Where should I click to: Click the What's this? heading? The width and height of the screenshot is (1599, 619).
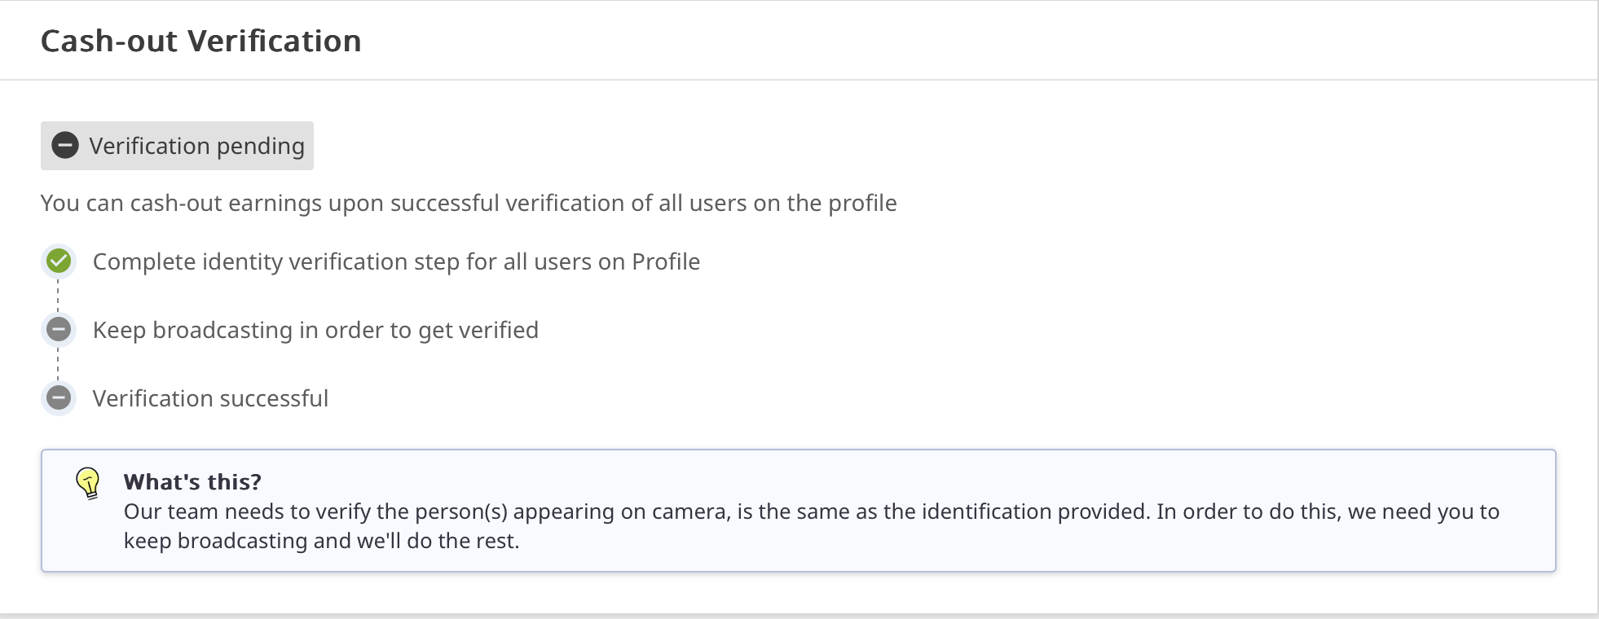tap(192, 482)
